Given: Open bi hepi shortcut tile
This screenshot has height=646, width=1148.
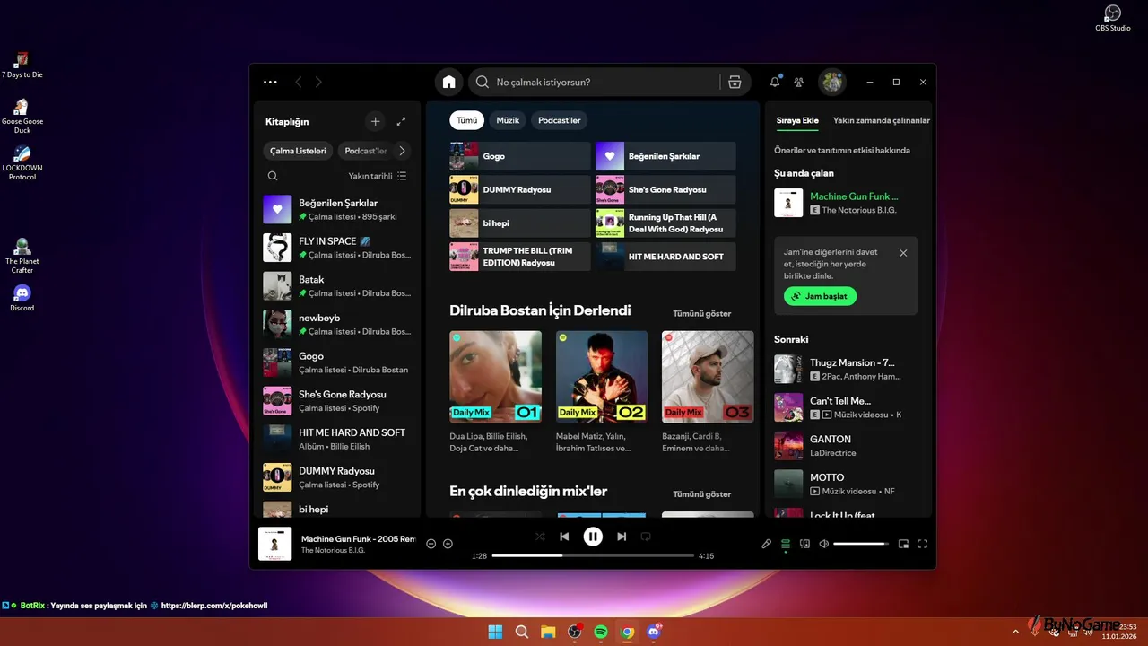Looking at the screenshot, I should pos(520,223).
